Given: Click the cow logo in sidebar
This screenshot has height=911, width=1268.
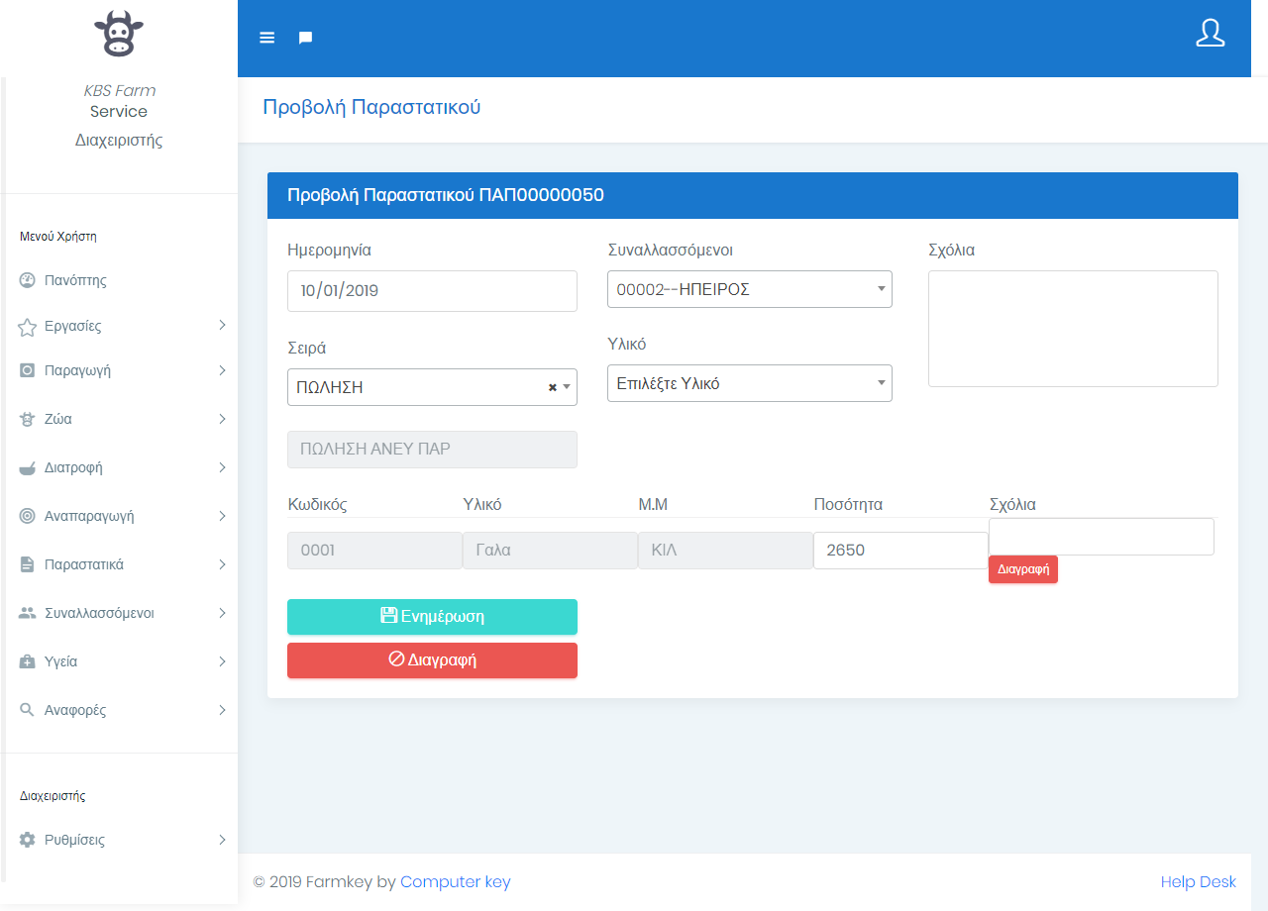Looking at the screenshot, I should pos(119,34).
